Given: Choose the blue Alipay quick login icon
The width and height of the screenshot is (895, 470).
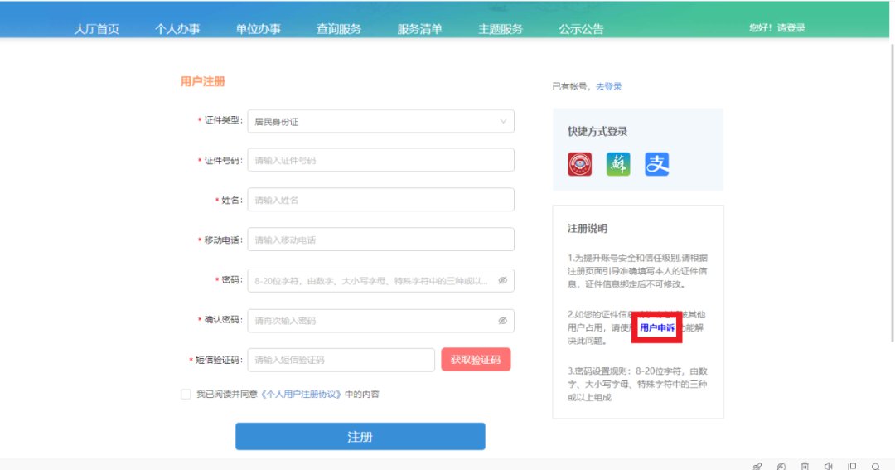Looking at the screenshot, I should [x=657, y=164].
